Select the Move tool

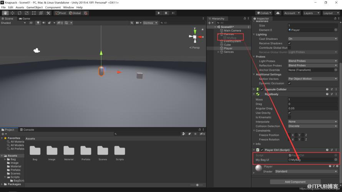[x=12, y=13]
